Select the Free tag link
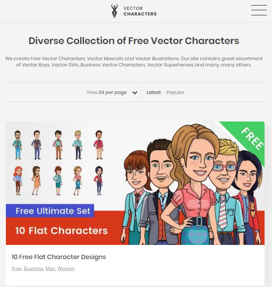The width and height of the screenshot is (272, 287). 16,269
